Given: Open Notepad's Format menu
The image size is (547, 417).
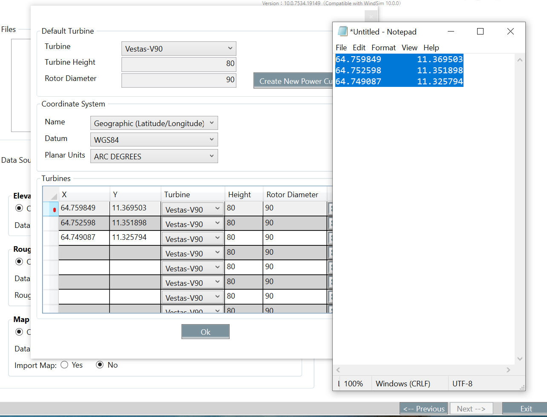Looking at the screenshot, I should point(383,48).
